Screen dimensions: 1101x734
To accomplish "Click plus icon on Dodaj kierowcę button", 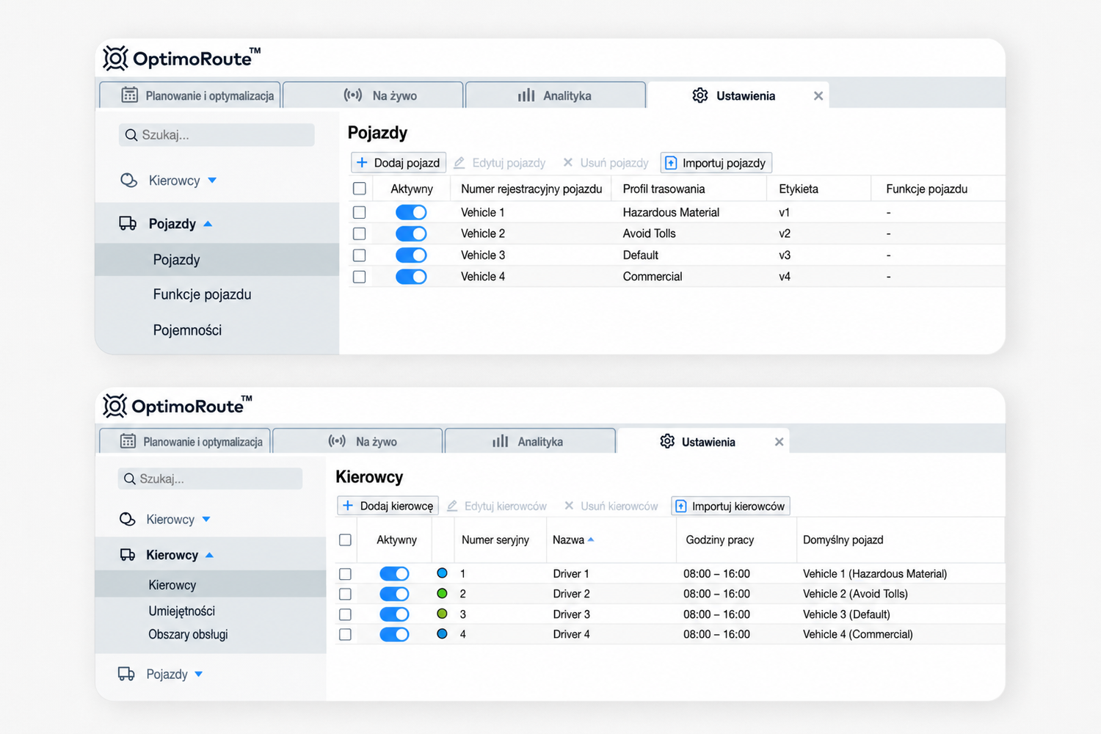I will pyautogui.click(x=348, y=506).
